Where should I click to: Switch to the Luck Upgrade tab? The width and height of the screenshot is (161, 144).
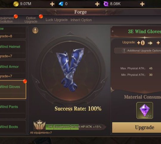pyautogui.click(x=56, y=20)
